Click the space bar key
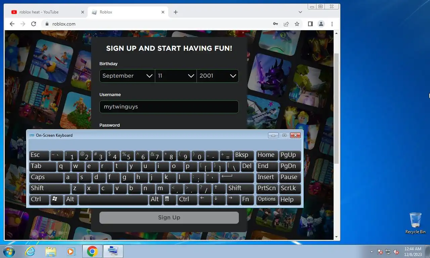The height and width of the screenshot is (258, 430). pyautogui.click(x=113, y=200)
